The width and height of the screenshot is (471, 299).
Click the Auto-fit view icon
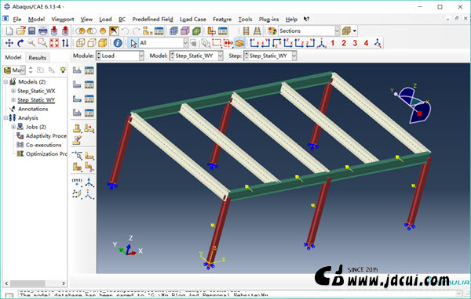[54, 43]
